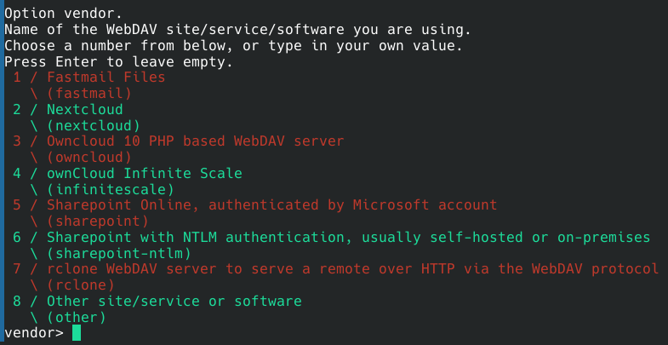Click the "Option vendor." heading line
This screenshot has width=668, height=345.
pyautogui.click(x=63, y=14)
